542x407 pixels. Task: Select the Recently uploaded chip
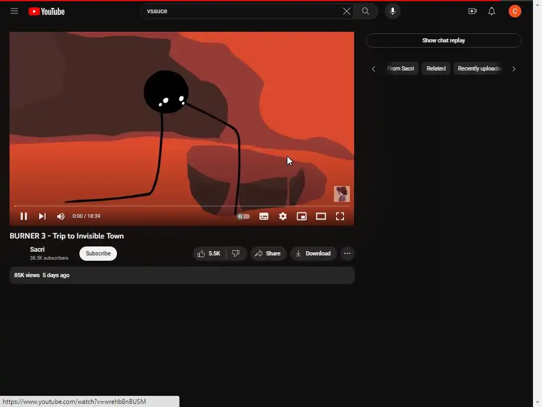tap(478, 68)
